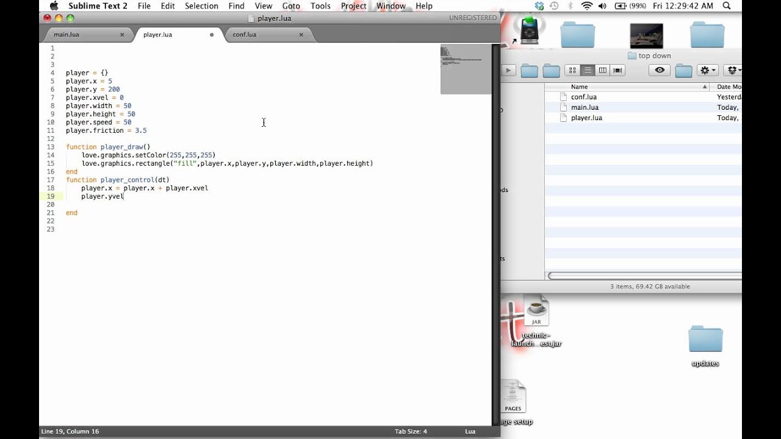Open the Edit menu
Screen dimensions: 781x439
click(168, 6)
